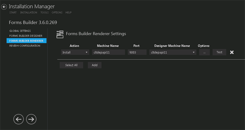
Task: Click the Action column header
Action: [74, 46]
